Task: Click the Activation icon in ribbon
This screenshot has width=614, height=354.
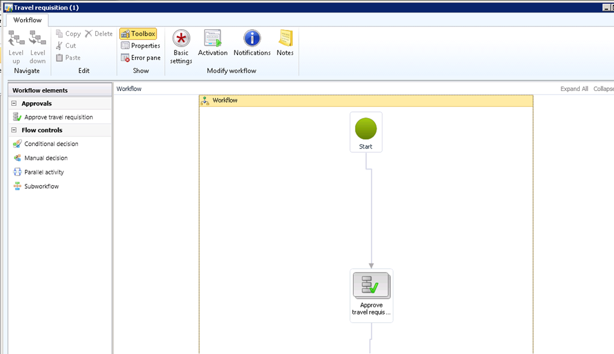Action: [x=213, y=43]
